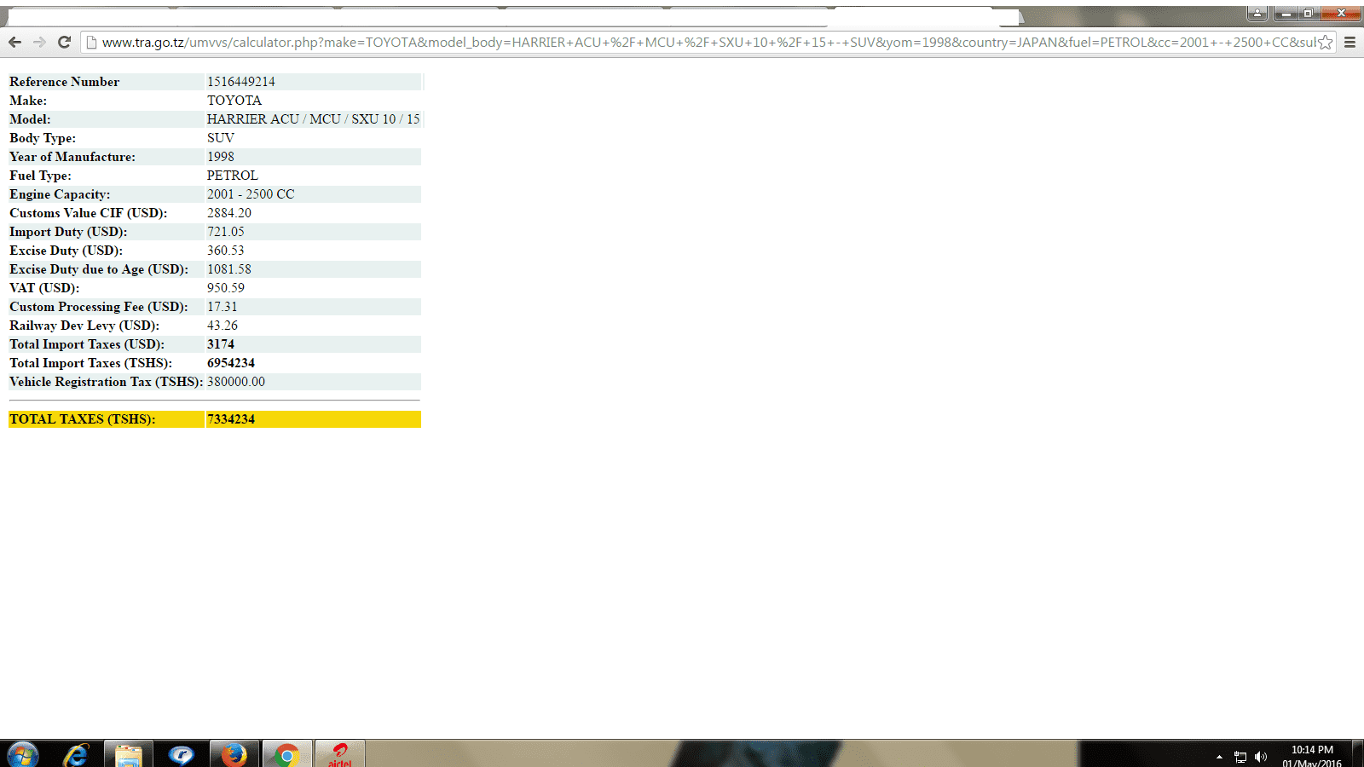Click the TOTAL TAXES (TSHS) label
Screen dimensions: 1364x767
[83, 419]
